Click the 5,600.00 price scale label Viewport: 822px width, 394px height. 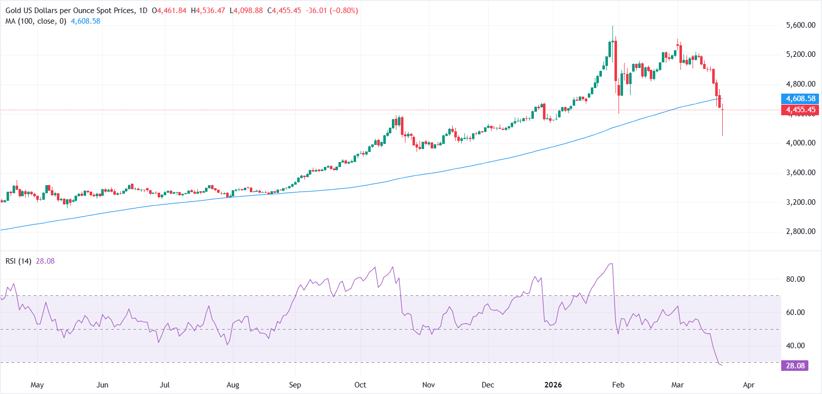[x=800, y=25]
